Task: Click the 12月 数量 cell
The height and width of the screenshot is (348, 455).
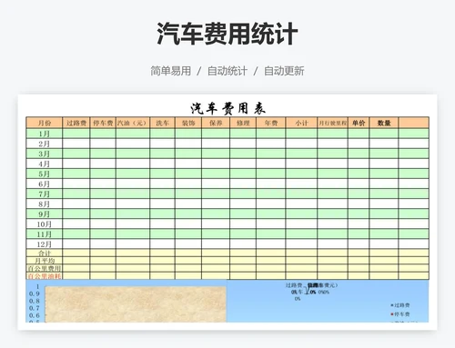Action: [384, 244]
